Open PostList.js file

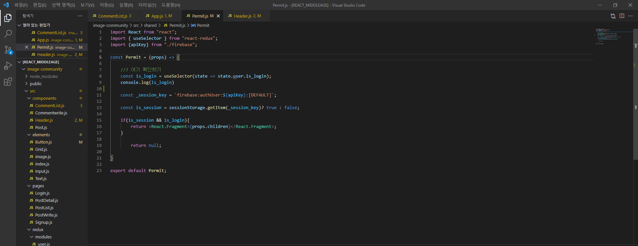tap(52, 208)
